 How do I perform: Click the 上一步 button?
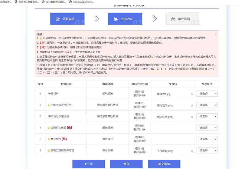point(89,164)
